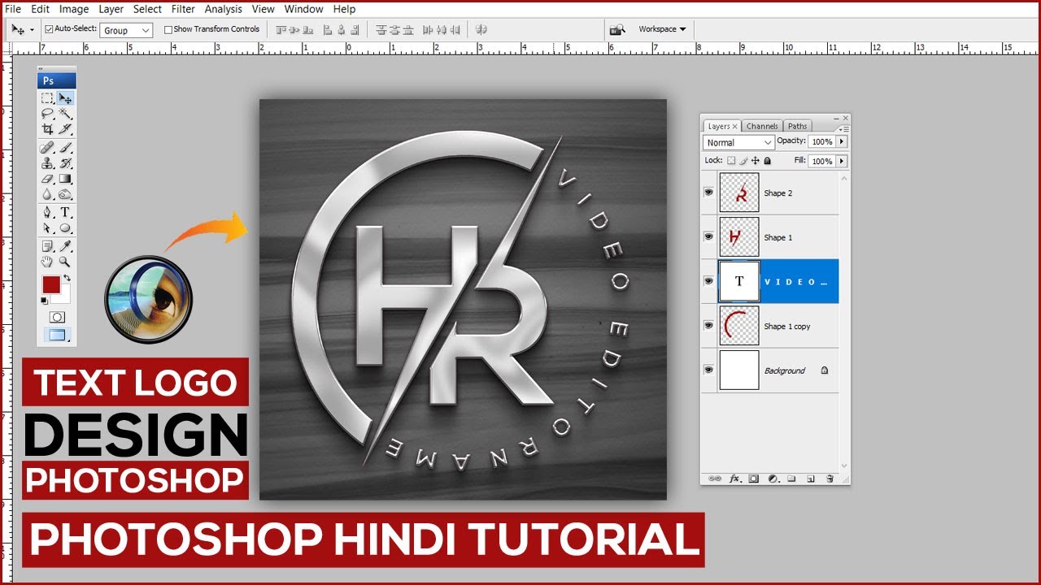
Task: Expand the Fill slider arrow
Action: [x=842, y=161]
